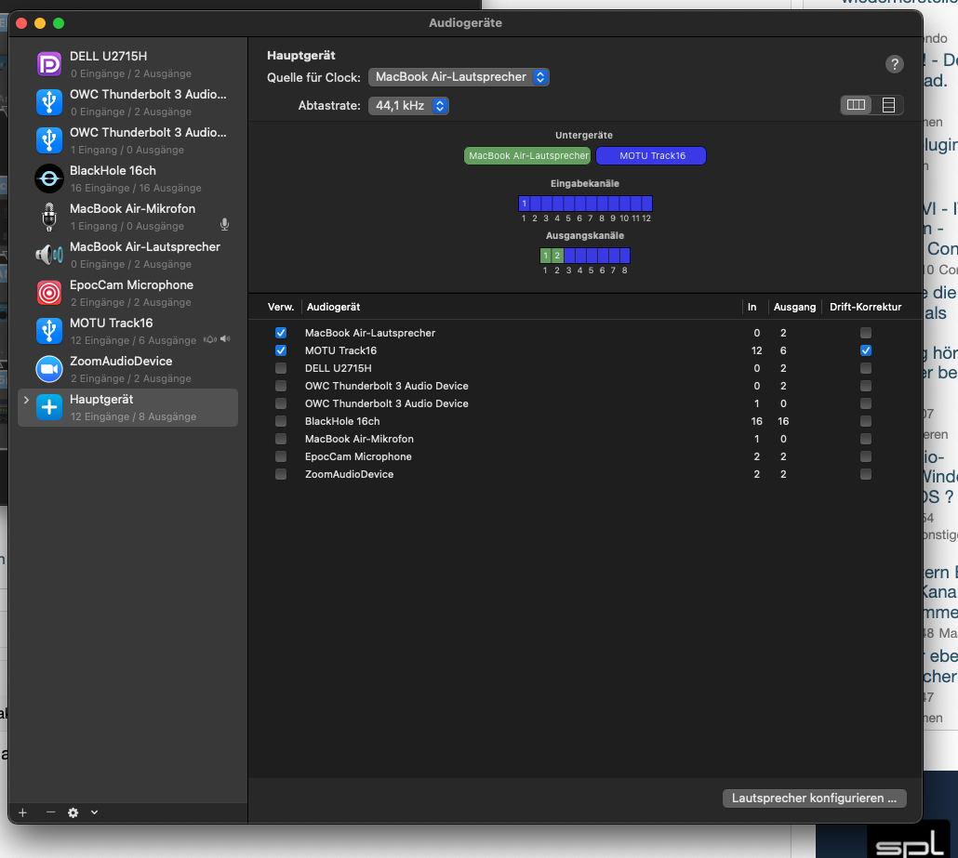Click the DELL U2715H DisplayPort icon
The image size is (958, 858).
point(49,64)
